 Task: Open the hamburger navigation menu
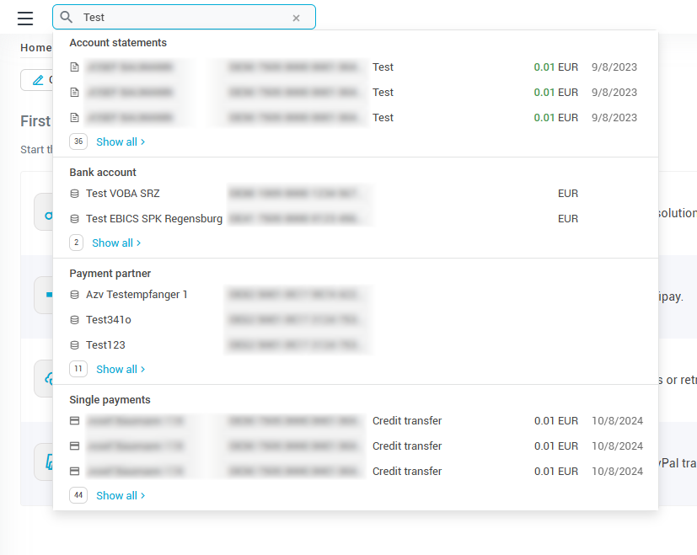tap(25, 18)
